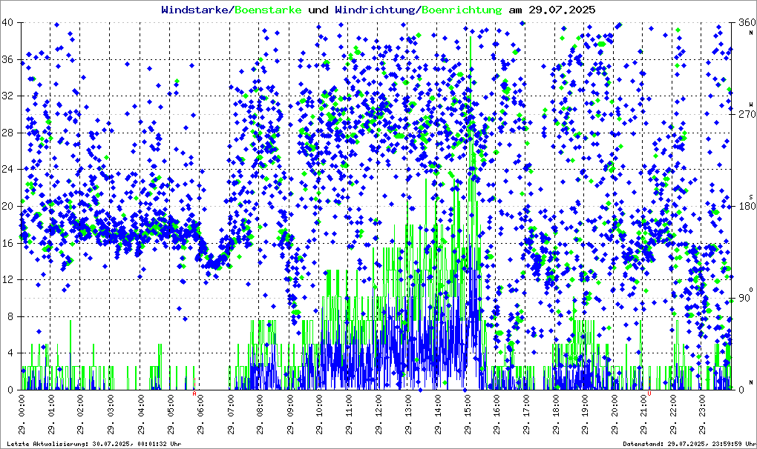757x449 pixels.
Task: Click the time label 29. 02:00
Action: (81, 415)
